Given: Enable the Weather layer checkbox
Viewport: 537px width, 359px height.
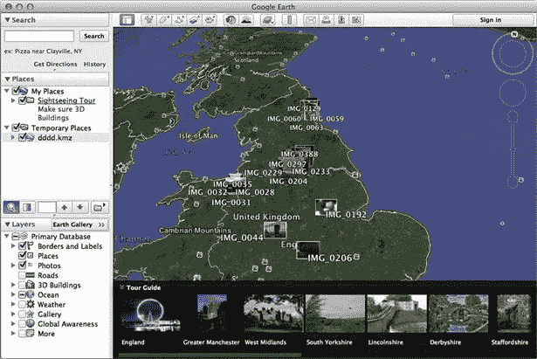Looking at the screenshot, I should (x=22, y=304).
